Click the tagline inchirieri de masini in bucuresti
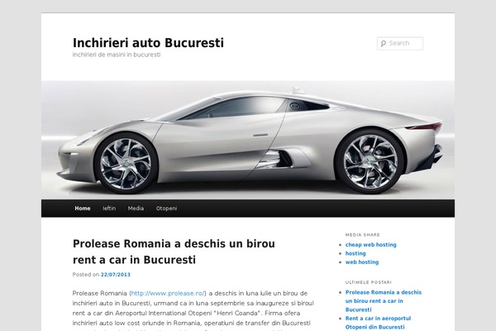Screen dimensions: 496x331 (x=117, y=55)
